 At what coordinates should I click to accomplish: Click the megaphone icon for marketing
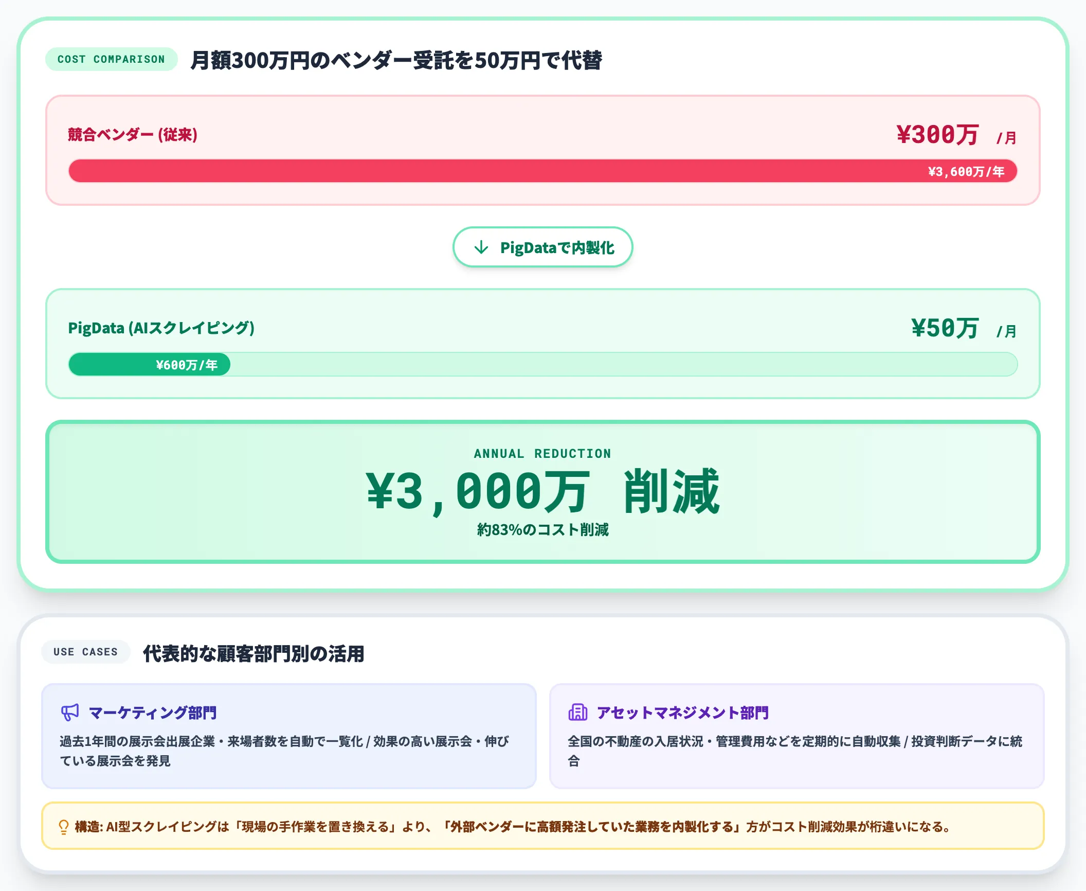[70, 712]
